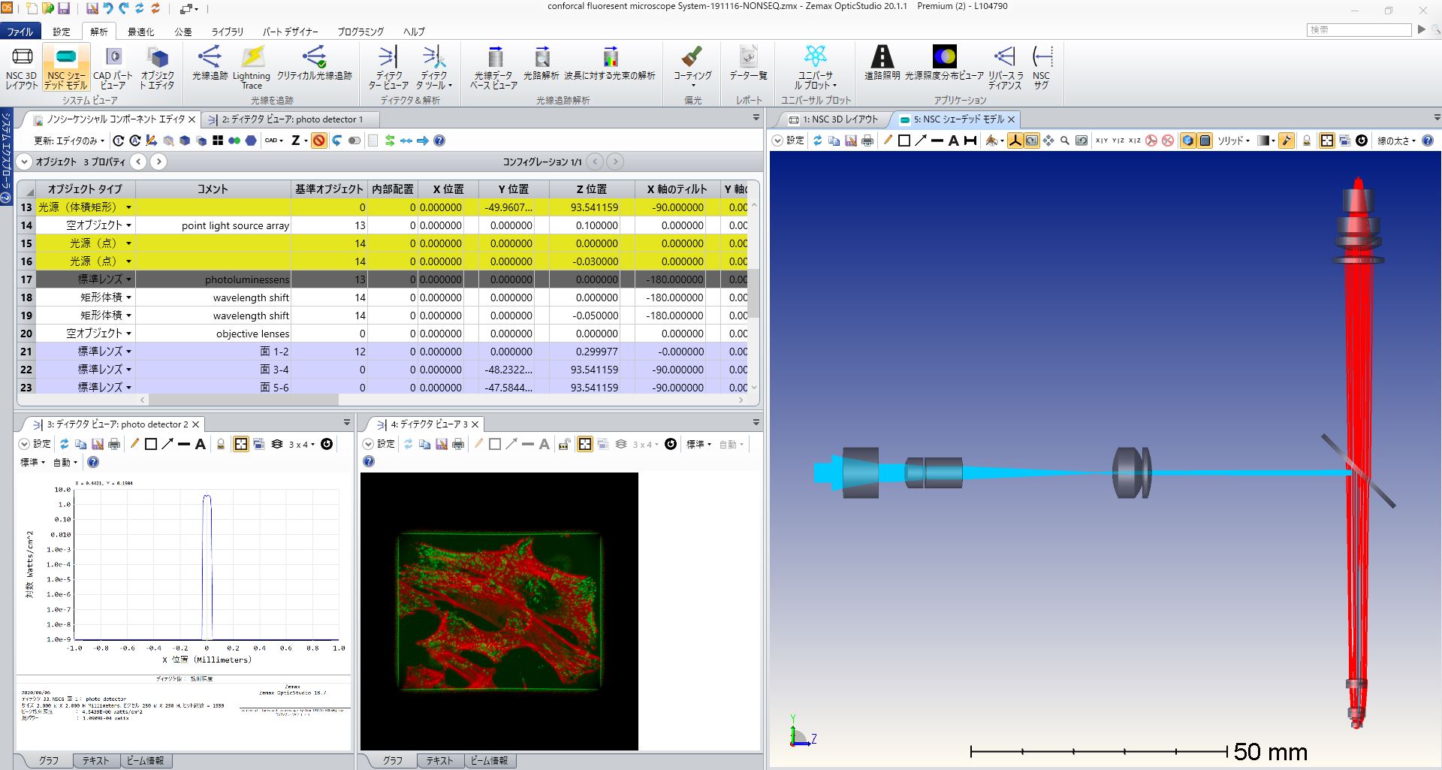Open the Detector Viewer ribbon tool
The height and width of the screenshot is (770, 1442).
(388, 67)
